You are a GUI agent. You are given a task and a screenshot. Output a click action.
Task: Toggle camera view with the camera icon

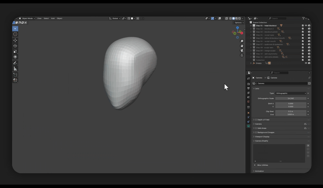pyautogui.click(x=242, y=50)
